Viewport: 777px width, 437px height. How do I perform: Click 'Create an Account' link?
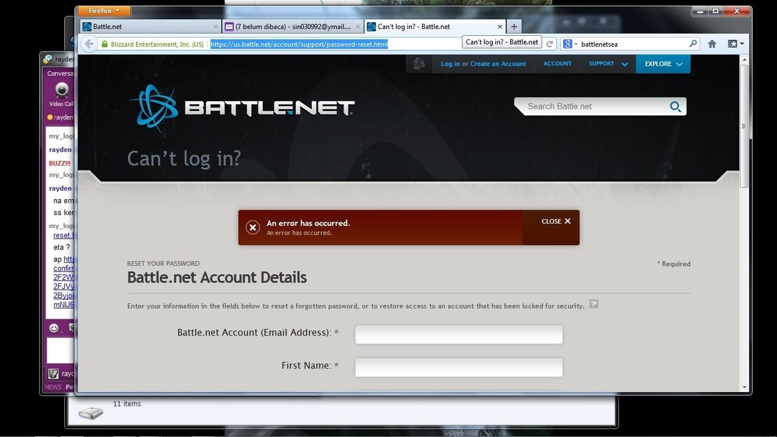(498, 64)
